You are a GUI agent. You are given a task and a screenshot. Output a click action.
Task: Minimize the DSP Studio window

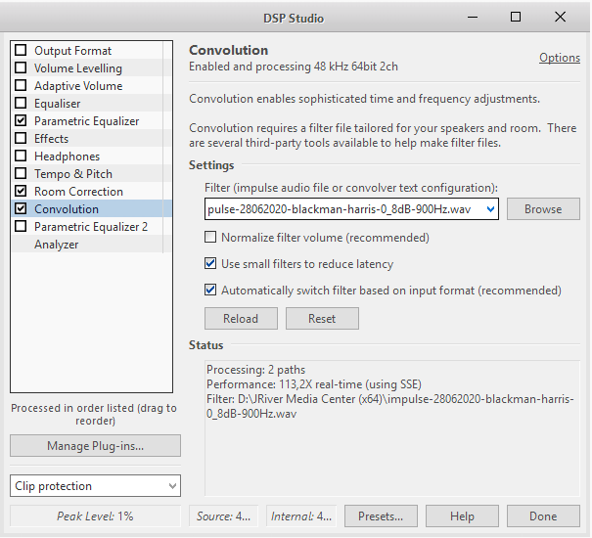click(473, 17)
